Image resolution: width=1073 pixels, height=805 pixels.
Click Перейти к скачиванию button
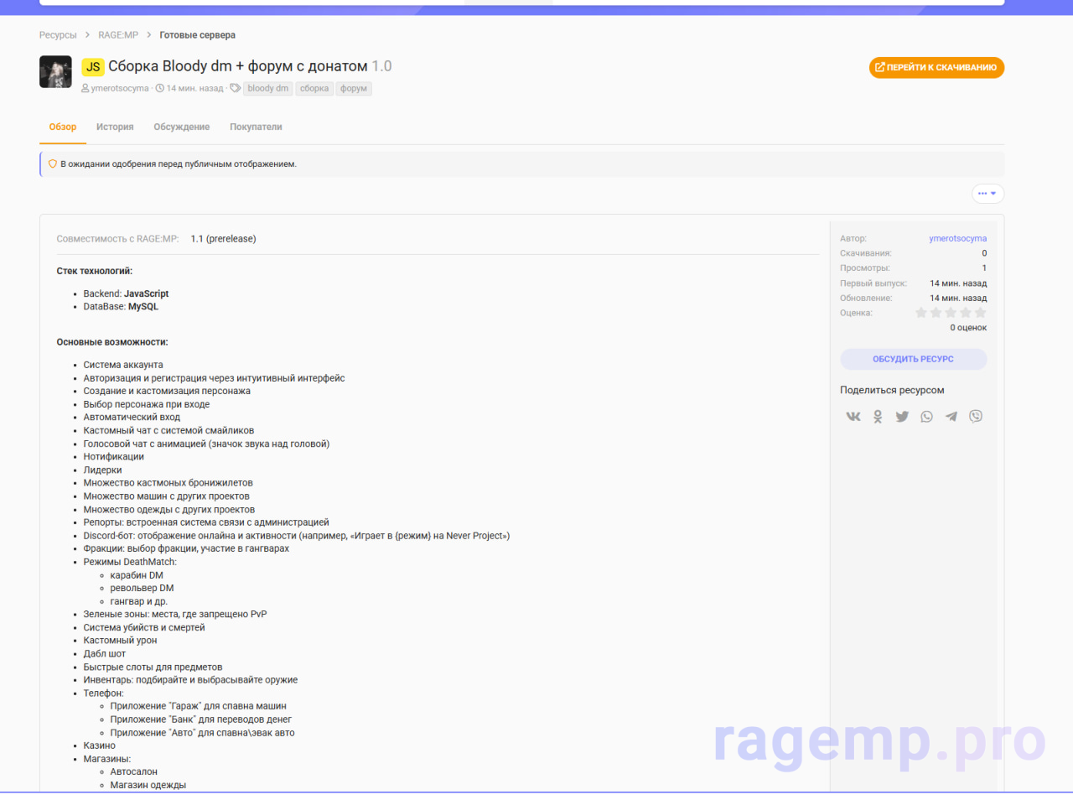936,67
